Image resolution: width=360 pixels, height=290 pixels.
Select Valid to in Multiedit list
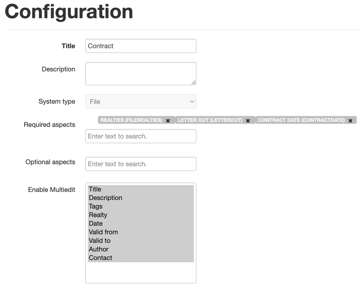pos(100,241)
